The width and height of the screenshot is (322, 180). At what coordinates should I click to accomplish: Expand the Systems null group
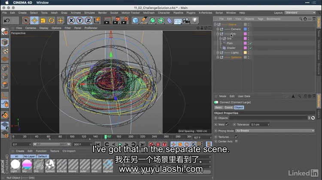click(x=218, y=57)
